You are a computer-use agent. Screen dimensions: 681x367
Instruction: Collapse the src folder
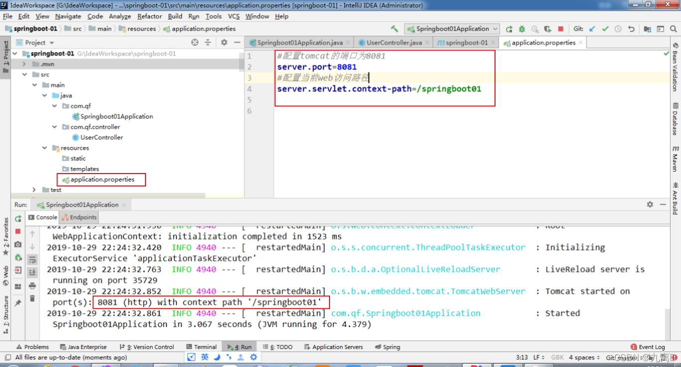click(24, 74)
